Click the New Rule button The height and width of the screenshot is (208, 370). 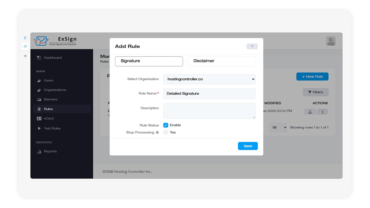312,77
